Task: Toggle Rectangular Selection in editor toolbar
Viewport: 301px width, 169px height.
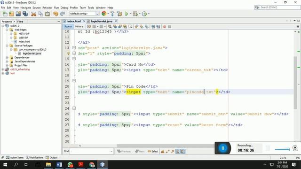Action: coord(130,27)
